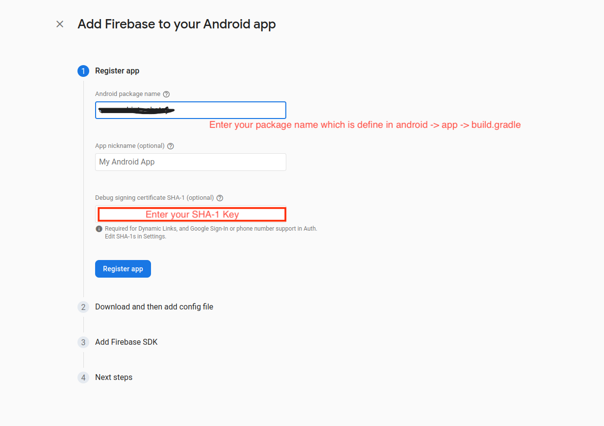Image resolution: width=604 pixels, height=426 pixels.
Task: Click the step 1 number circle
Action: pos(83,71)
